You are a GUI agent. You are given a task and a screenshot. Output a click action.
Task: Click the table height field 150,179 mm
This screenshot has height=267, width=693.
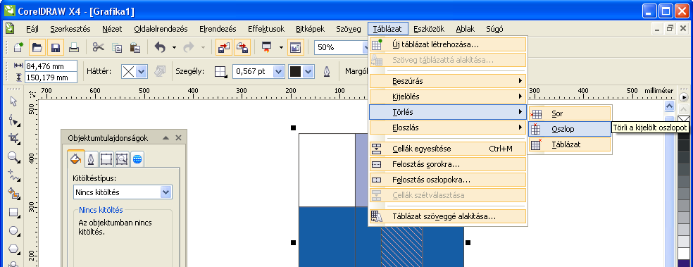[51, 77]
